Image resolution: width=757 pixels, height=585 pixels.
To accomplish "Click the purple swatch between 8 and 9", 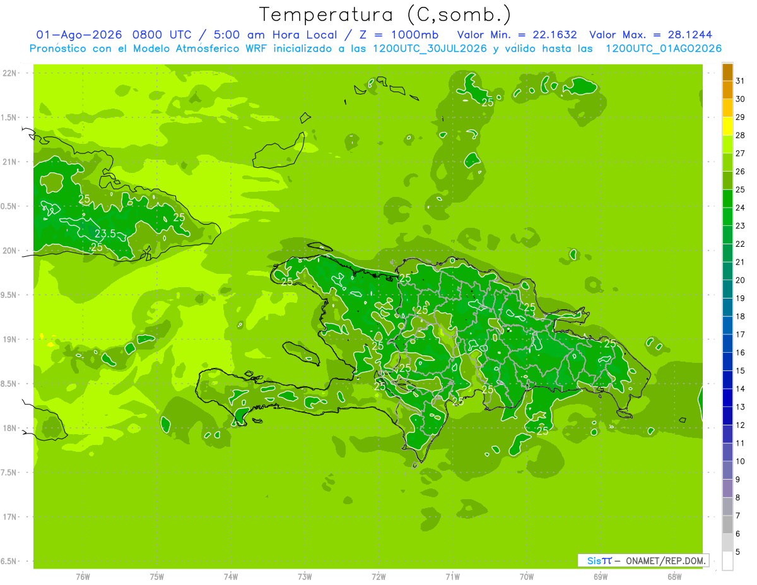I will [727, 488].
